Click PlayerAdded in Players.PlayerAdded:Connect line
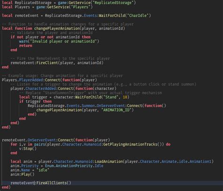This screenshot has height=191, width=223. (31, 80)
